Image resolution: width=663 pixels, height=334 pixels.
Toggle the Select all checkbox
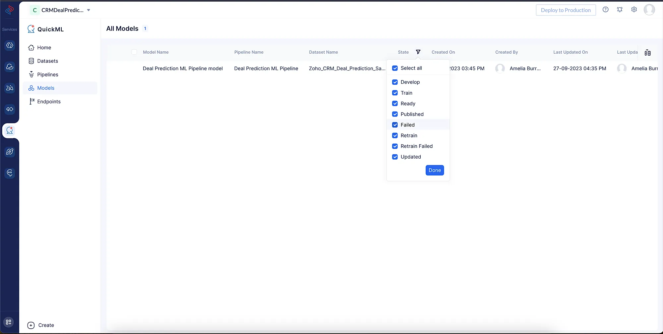point(395,68)
